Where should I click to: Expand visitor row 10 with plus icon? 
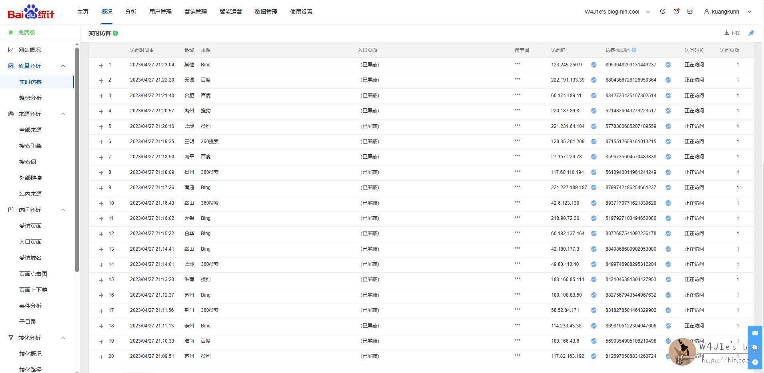(x=101, y=203)
